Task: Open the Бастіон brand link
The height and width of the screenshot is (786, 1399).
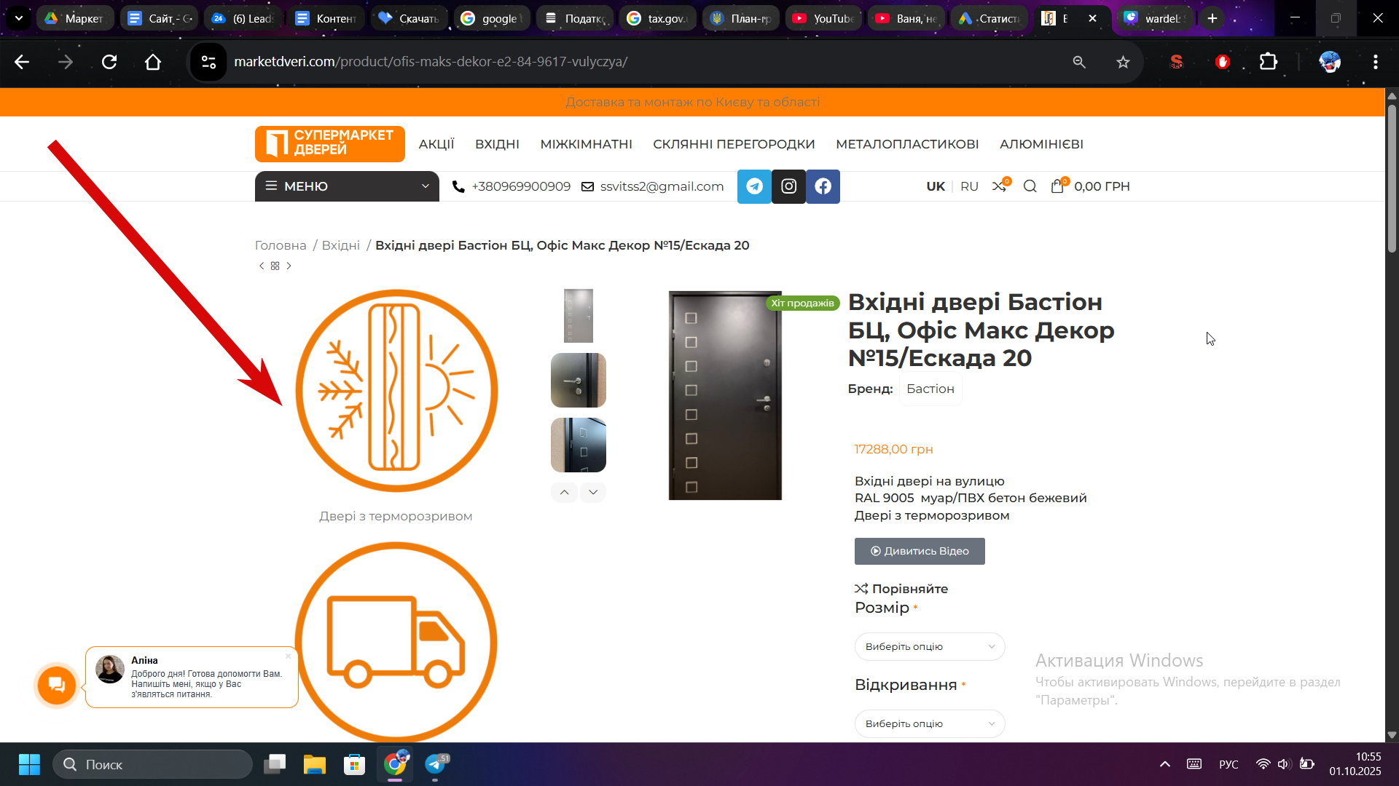Action: (930, 389)
